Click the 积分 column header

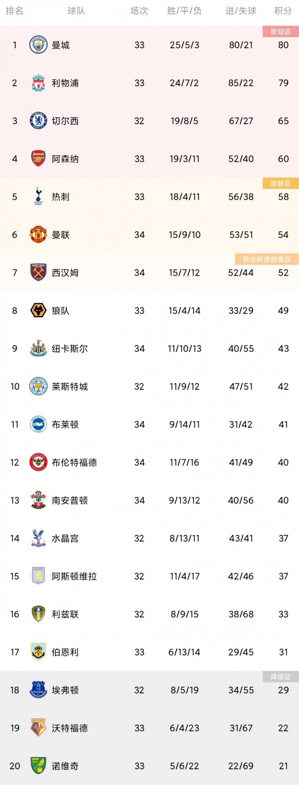[x=283, y=11]
